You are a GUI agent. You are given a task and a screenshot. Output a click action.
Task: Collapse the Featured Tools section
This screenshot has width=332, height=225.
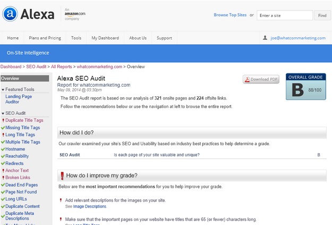(3, 90)
